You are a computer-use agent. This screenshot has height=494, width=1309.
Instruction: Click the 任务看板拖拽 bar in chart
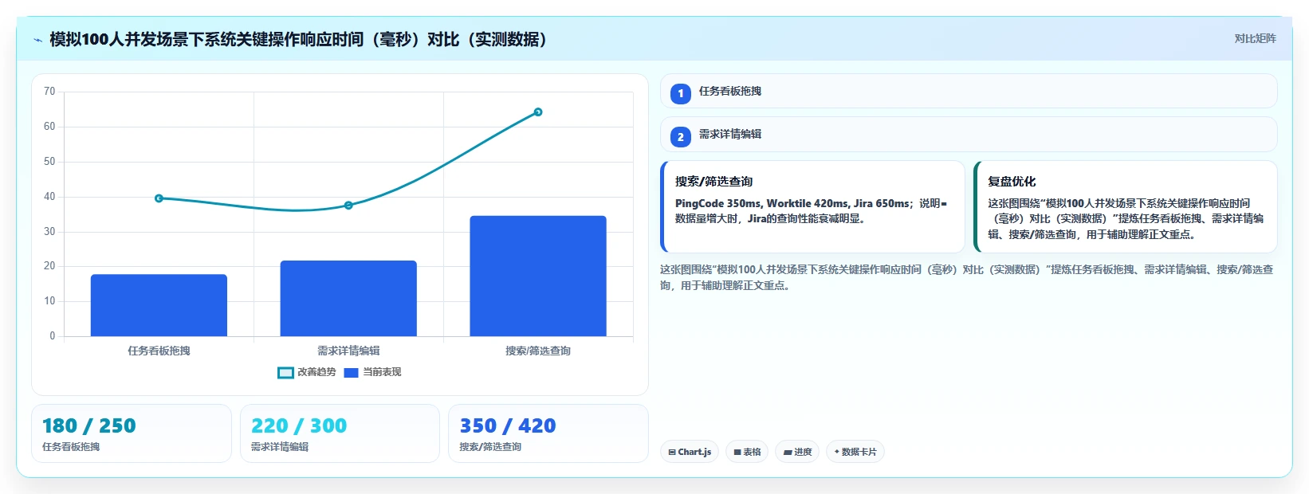tap(159, 305)
